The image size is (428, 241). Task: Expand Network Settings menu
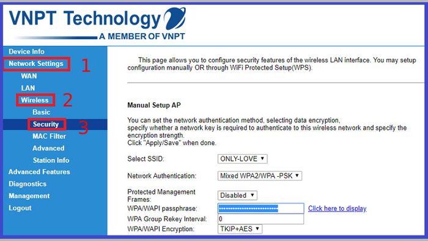36,64
